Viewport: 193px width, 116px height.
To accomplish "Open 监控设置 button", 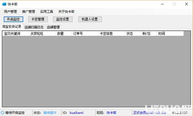I will click(x=63, y=19).
